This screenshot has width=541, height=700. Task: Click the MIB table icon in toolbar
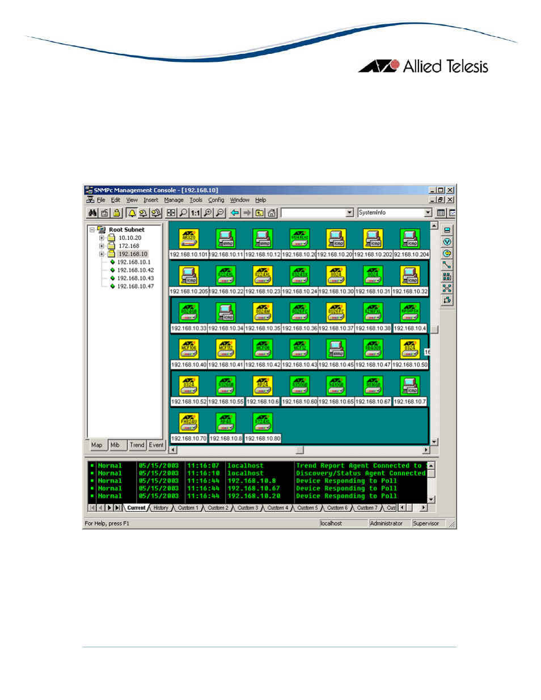coord(441,213)
